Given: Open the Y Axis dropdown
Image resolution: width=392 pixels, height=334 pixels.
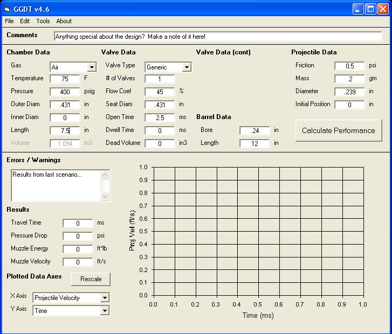Looking at the screenshot, I should tap(105, 311).
